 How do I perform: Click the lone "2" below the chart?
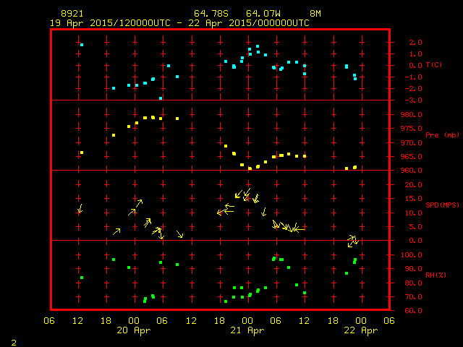coord(14,343)
